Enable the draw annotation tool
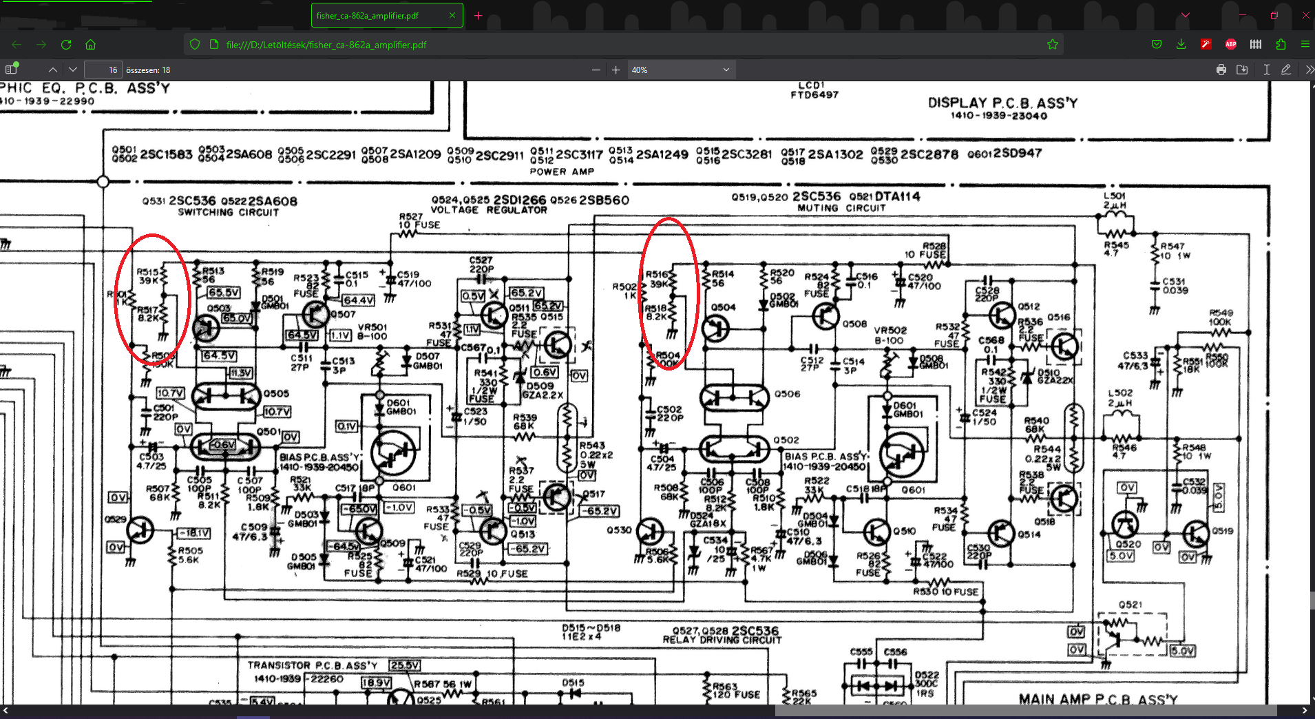The image size is (1315, 719). tap(1285, 70)
